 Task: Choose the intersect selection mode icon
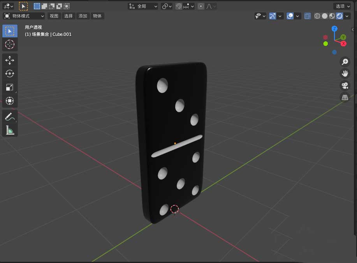[x=67, y=6]
